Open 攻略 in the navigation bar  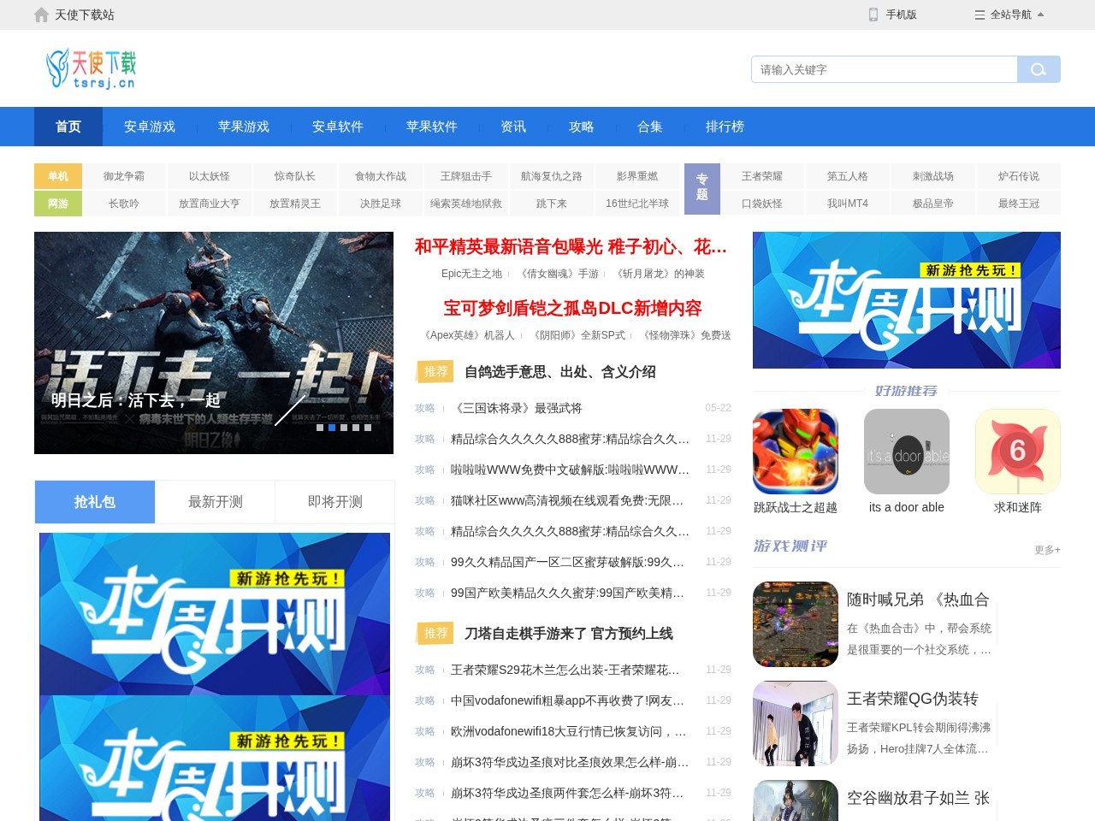pyautogui.click(x=582, y=127)
